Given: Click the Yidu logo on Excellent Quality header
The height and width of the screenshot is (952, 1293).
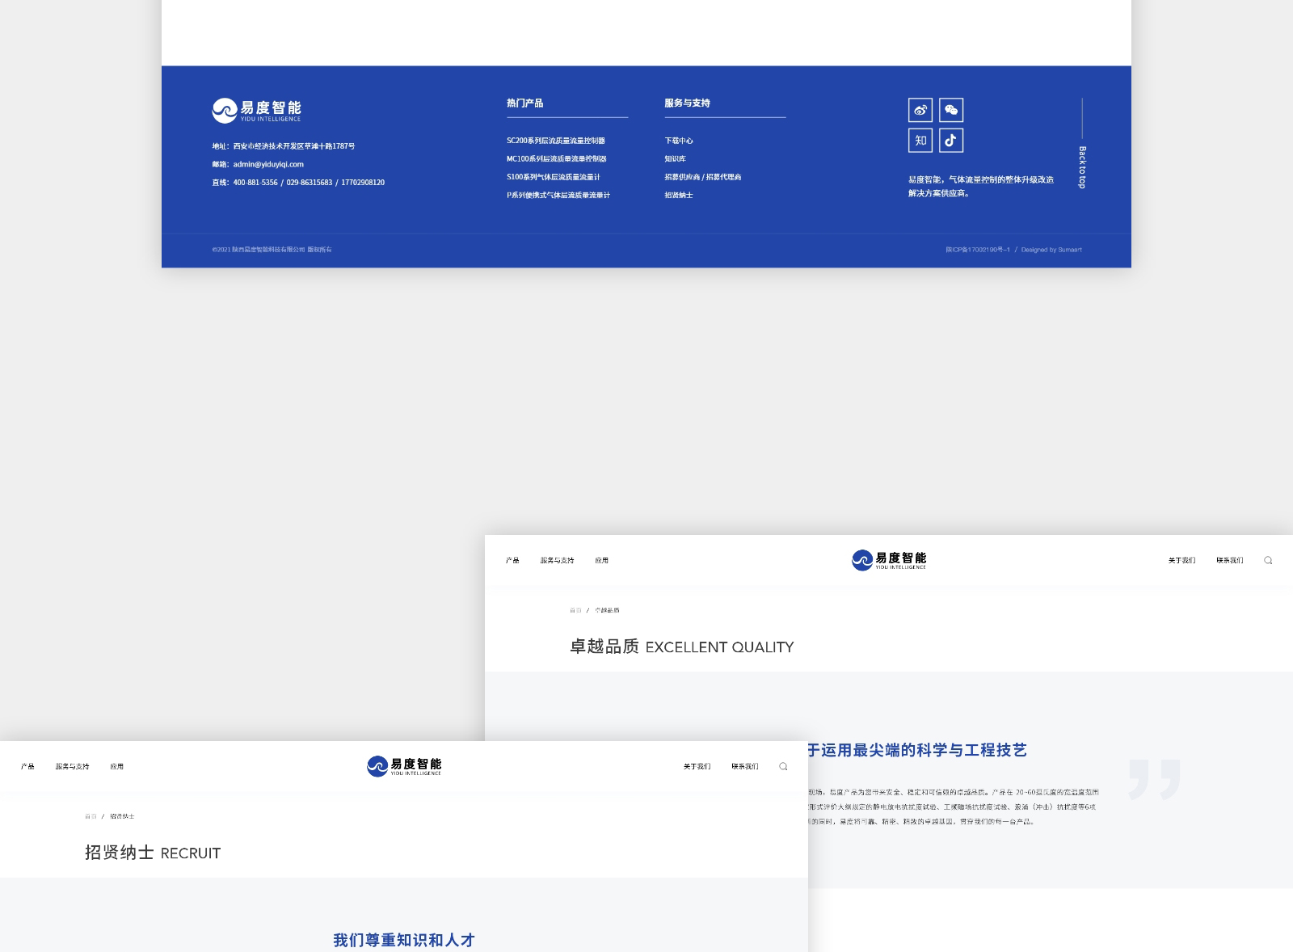Looking at the screenshot, I should click(x=889, y=560).
